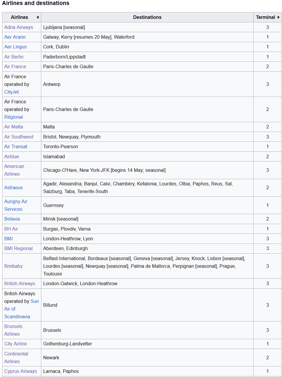
Task: Open the Bmibaby link
Action: click(14, 266)
